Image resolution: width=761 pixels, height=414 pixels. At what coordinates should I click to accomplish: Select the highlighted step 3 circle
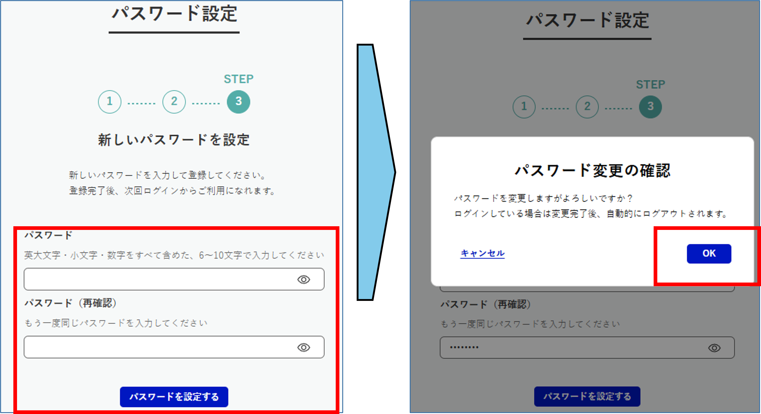(239, 101)
